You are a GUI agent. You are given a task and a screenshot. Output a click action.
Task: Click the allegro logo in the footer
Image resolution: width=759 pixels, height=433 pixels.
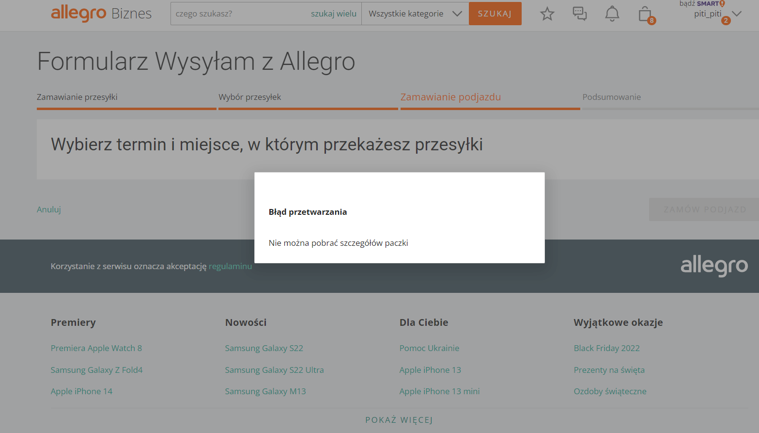(x=713, y=266)
